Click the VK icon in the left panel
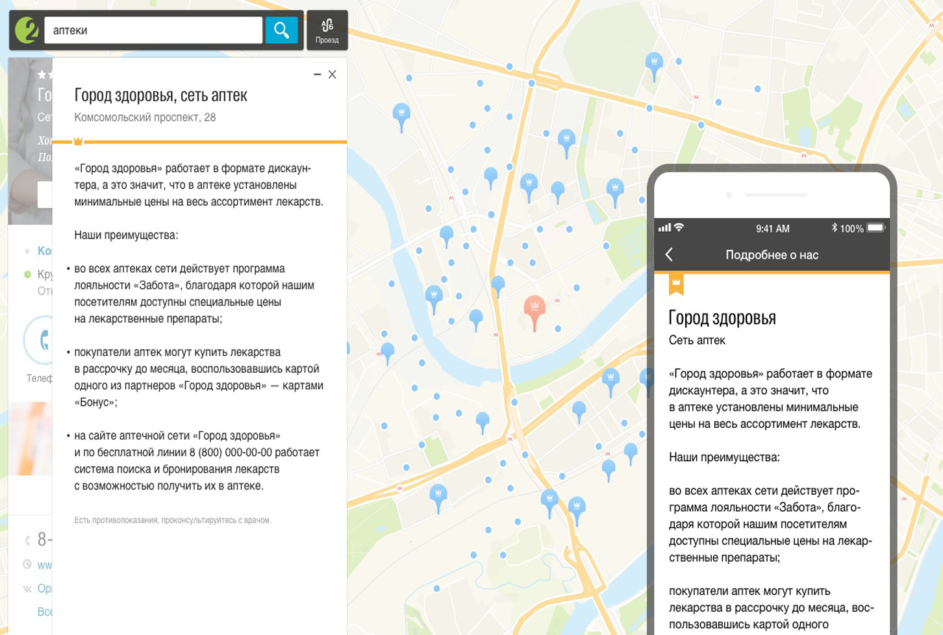 click(27, 588)
